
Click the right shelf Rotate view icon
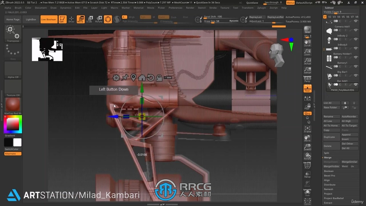click(x=307, y=157)
